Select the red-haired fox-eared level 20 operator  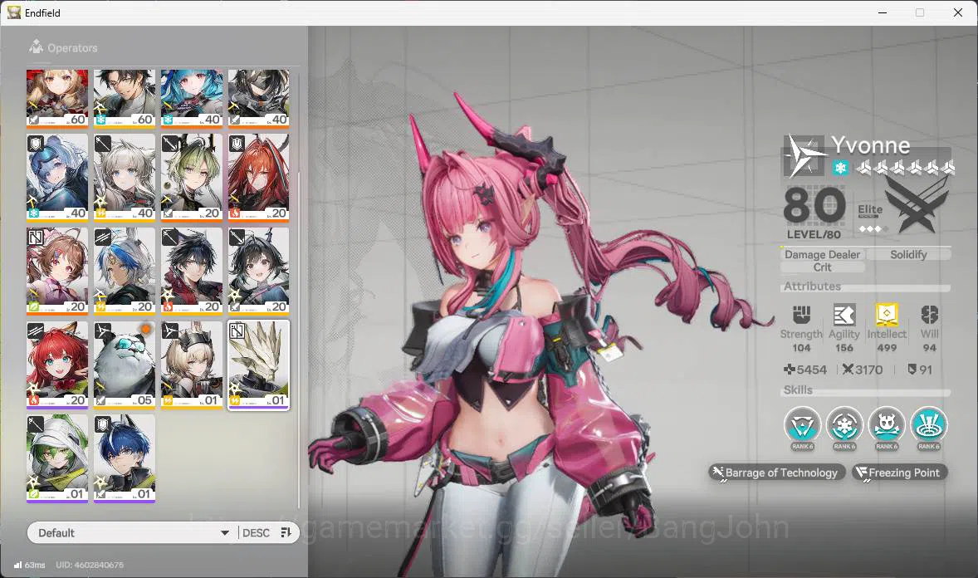[x=56, y=365]
